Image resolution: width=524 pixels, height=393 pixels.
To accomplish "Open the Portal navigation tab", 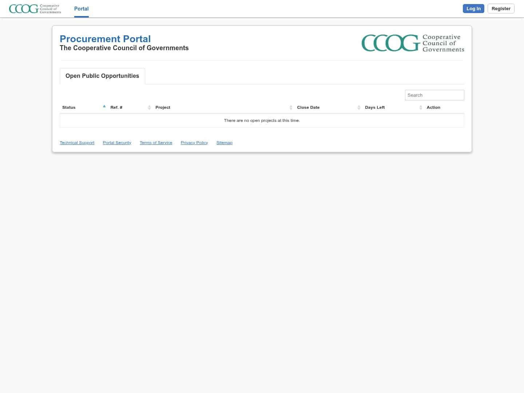I will point(81,9).
